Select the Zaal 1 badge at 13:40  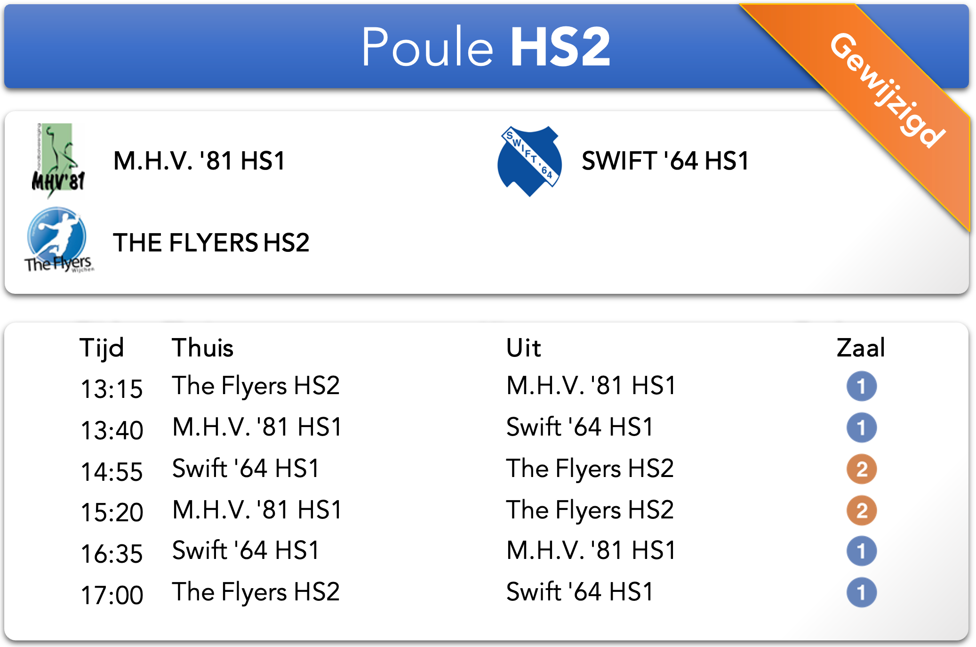coord(861,428)
